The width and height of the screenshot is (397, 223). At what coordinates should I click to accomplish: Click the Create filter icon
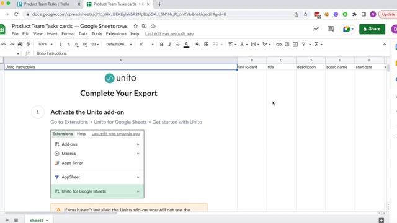point(303,44)
